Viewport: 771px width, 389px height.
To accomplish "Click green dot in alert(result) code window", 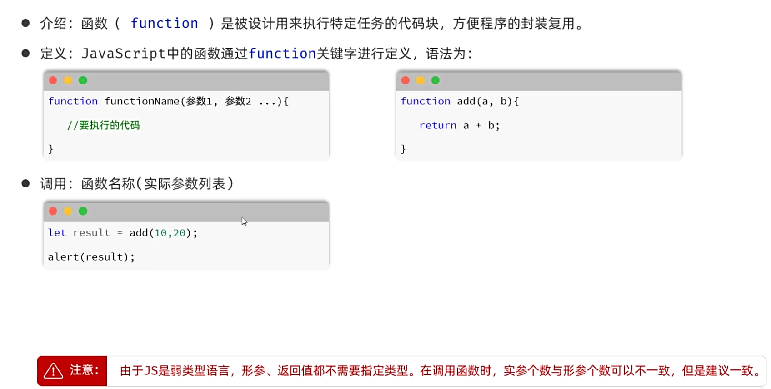I will click(x=83, y=211).
